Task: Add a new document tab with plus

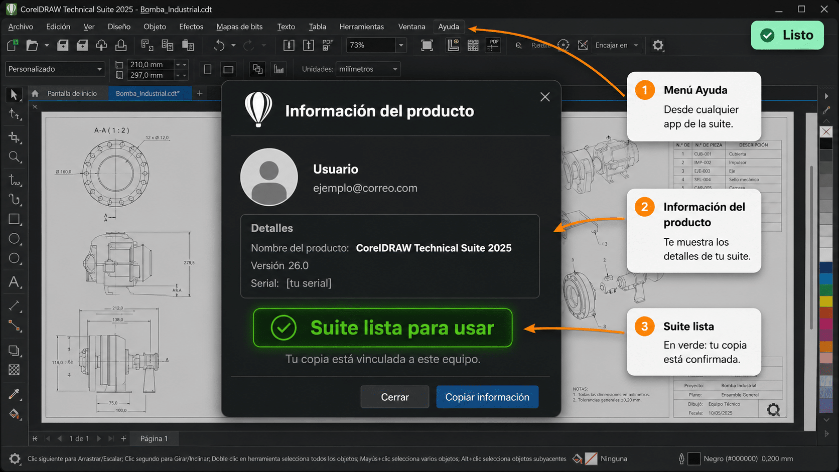Action: click(x=200, y=93)
